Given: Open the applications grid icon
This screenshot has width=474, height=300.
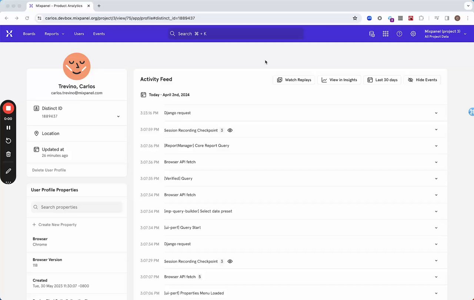Looking at the screenshot, I should pos(385,34).
